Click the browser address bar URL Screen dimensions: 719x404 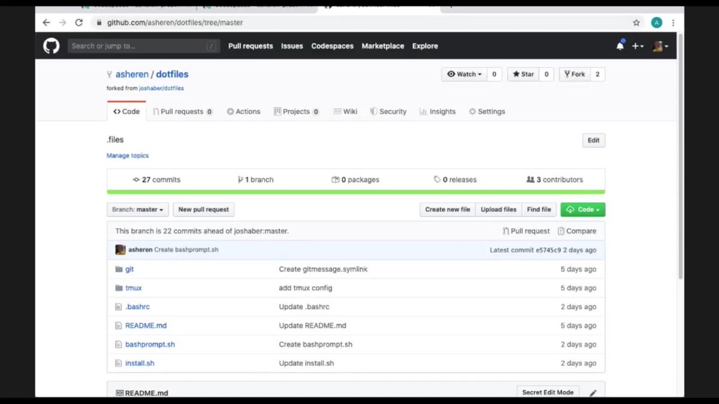175,23
